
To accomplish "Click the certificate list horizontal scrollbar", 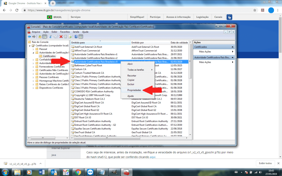I will point(107,138).
